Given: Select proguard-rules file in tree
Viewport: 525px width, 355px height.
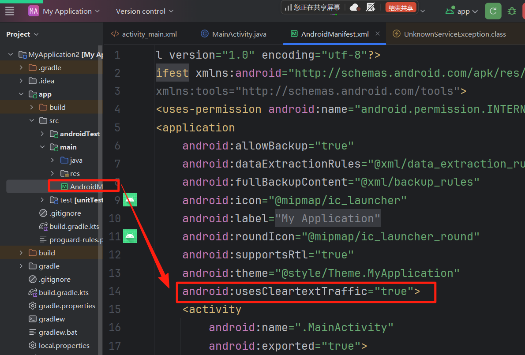Looking at the screenshot, I should [x=71, y=239].
